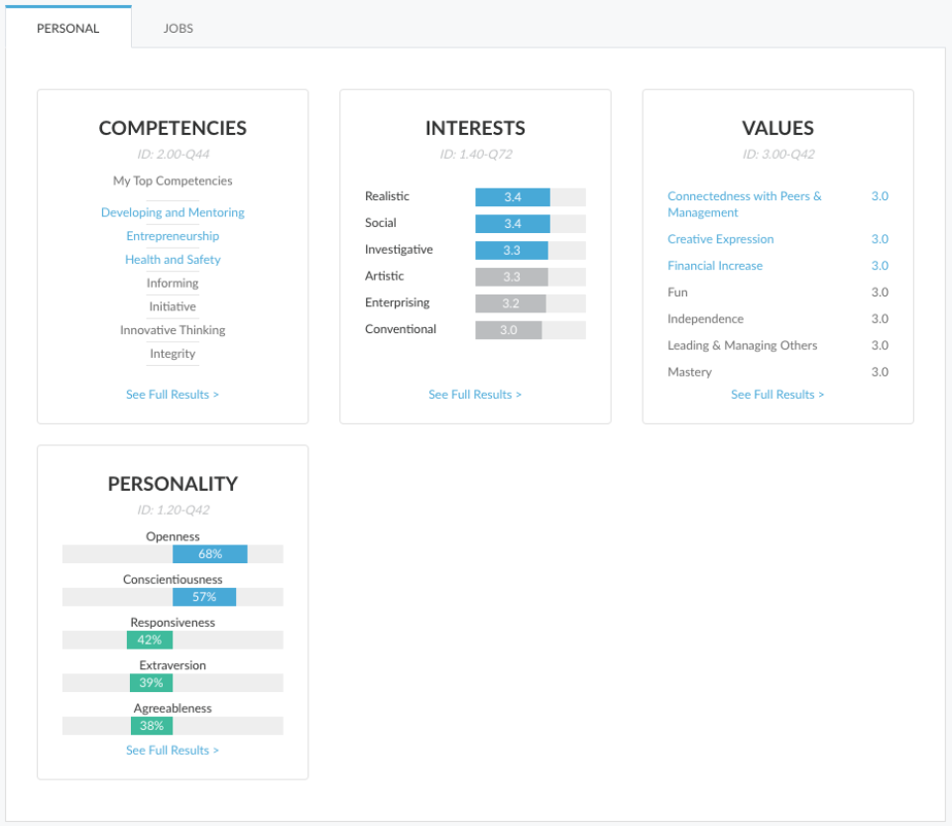
Task: Click the Investigative interest label
Action: click(399, 250)
